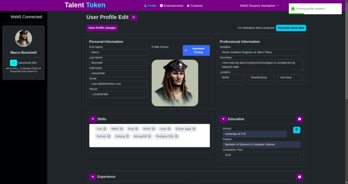Click the plus icon on the download (1).png upload button
348x184 pixels.
click(x=186, y=50)
